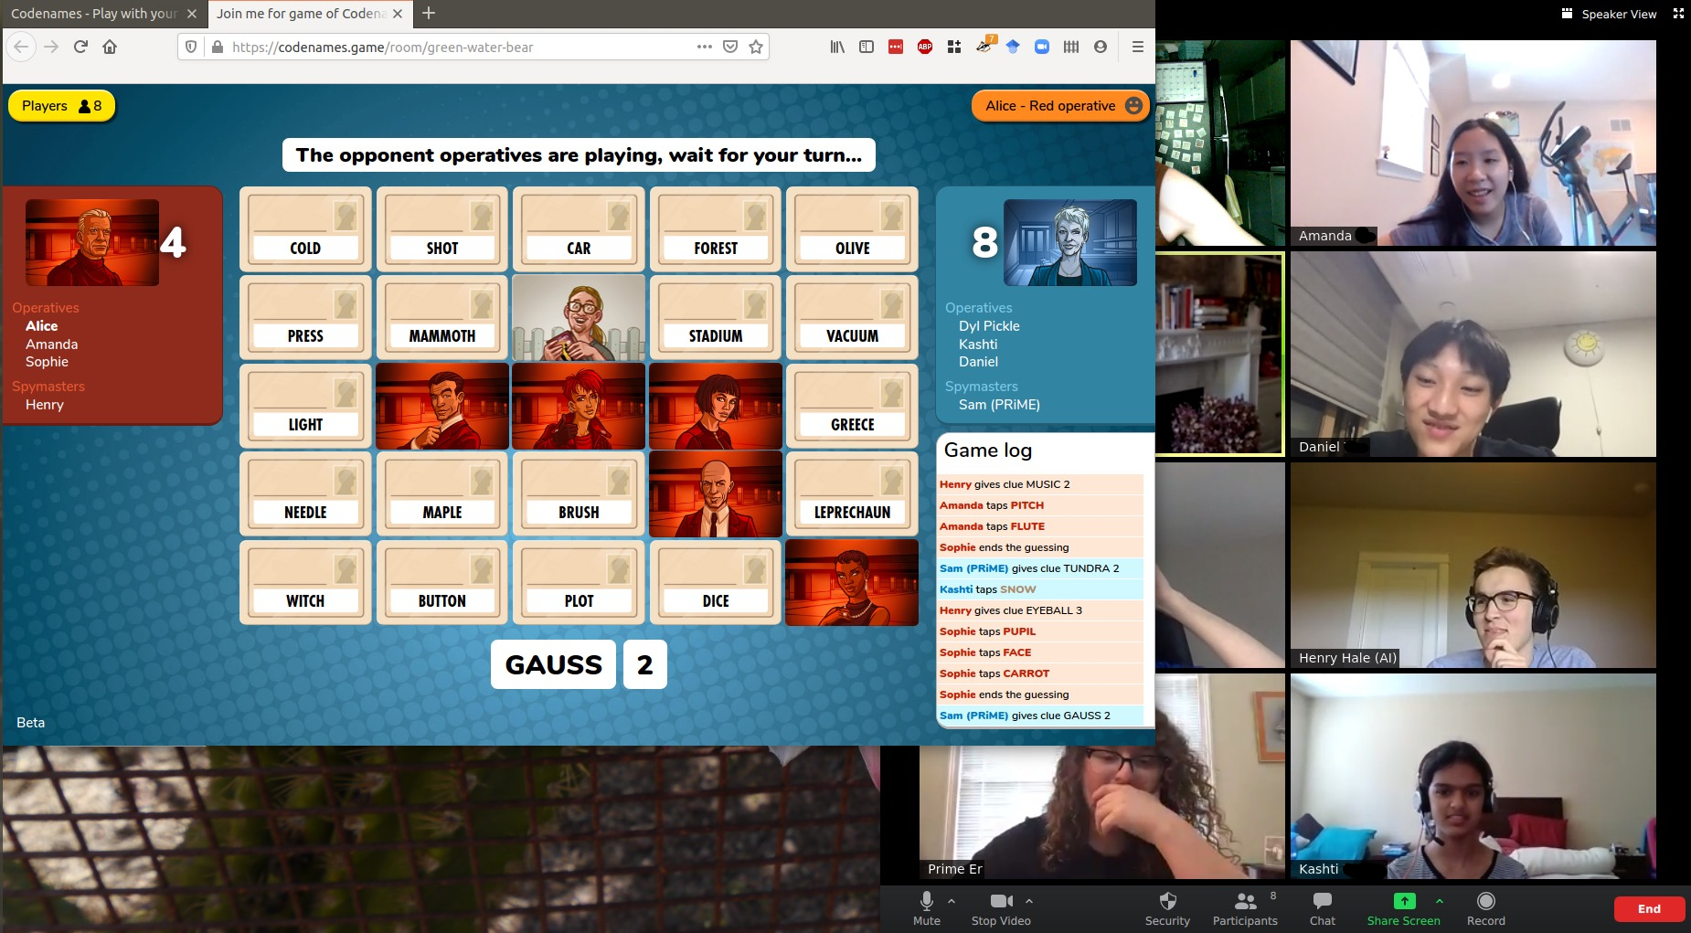Viewport: 1691px width, 933px height.
Task: Open the Alice - Red operative dropdown
Action: point(1060,106)
